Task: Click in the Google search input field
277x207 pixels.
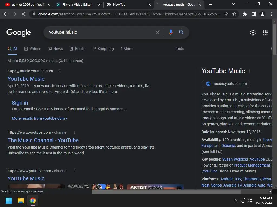Action: click(101, 32)
